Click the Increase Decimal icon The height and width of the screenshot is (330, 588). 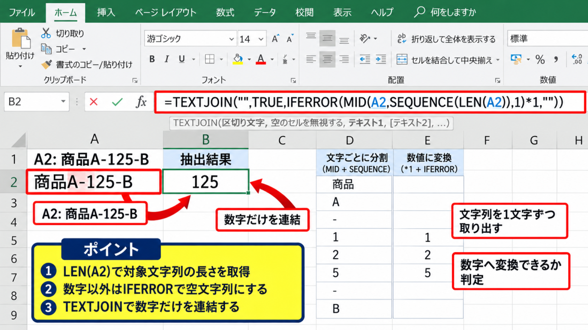coord(577,60)
